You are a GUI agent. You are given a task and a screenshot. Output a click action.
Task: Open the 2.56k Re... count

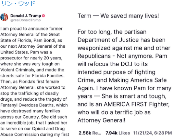coord(90,133)
